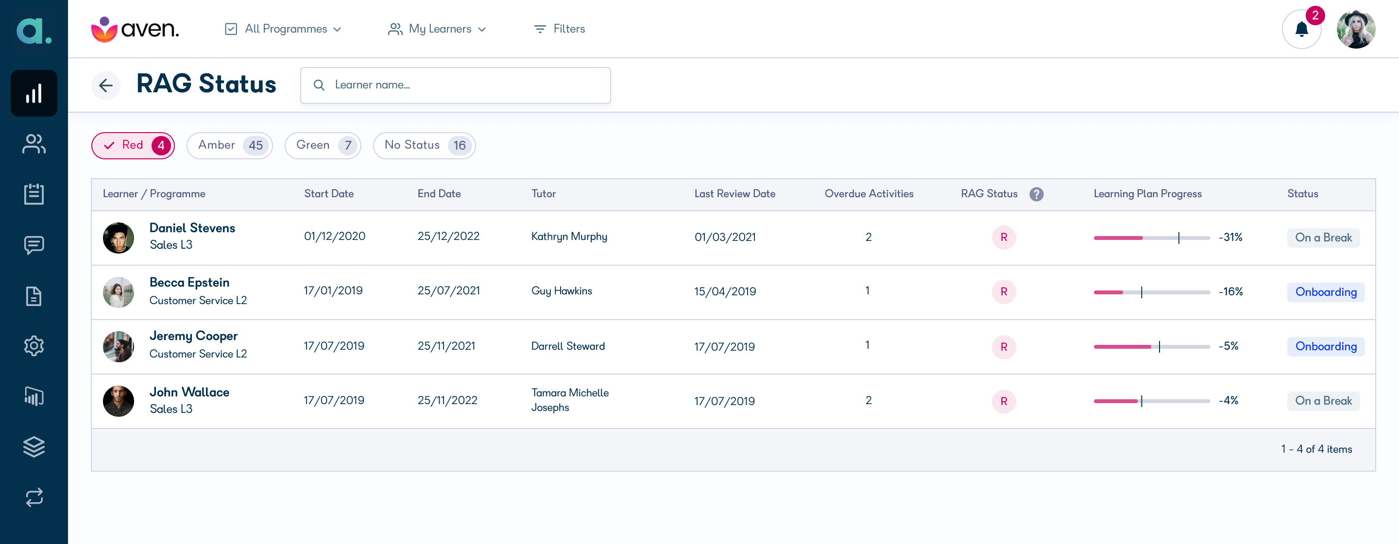Open the messages chat bubble sidebar icon
The width and height of the screenshot is (1399, 544).
coord(34,245)
